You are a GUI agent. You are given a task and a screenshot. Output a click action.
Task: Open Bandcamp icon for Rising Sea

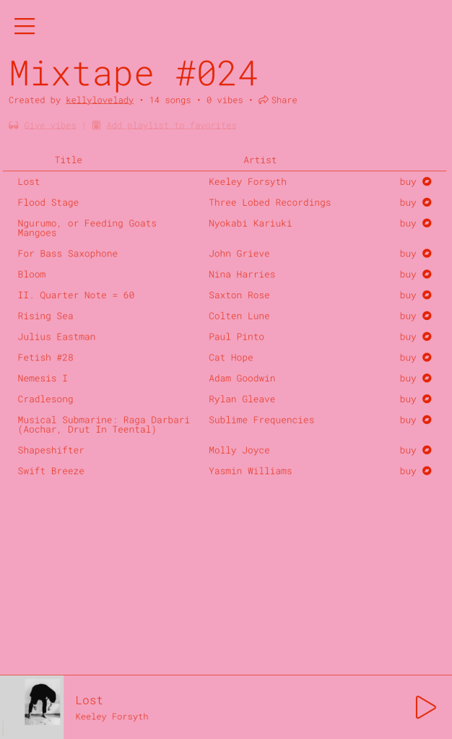[427, 316]
